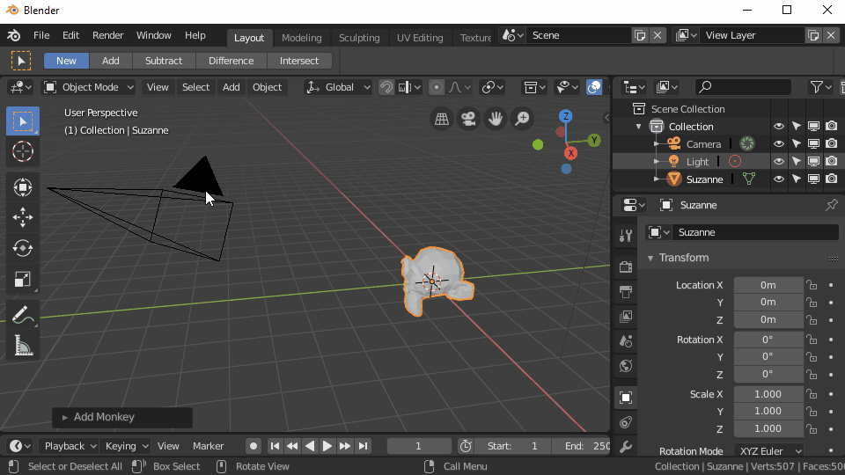Hide Suzanne in viewport

pyautogui.click(x=779, y=179)
